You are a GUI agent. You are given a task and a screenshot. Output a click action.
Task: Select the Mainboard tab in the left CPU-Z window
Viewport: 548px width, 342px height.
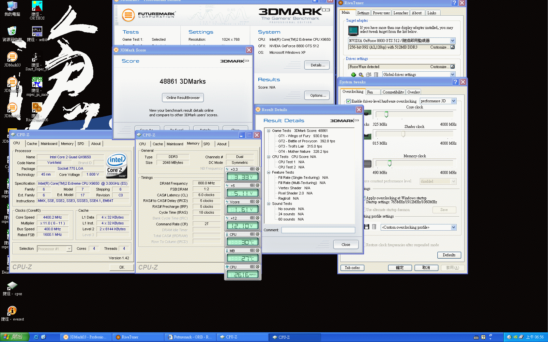49,144
